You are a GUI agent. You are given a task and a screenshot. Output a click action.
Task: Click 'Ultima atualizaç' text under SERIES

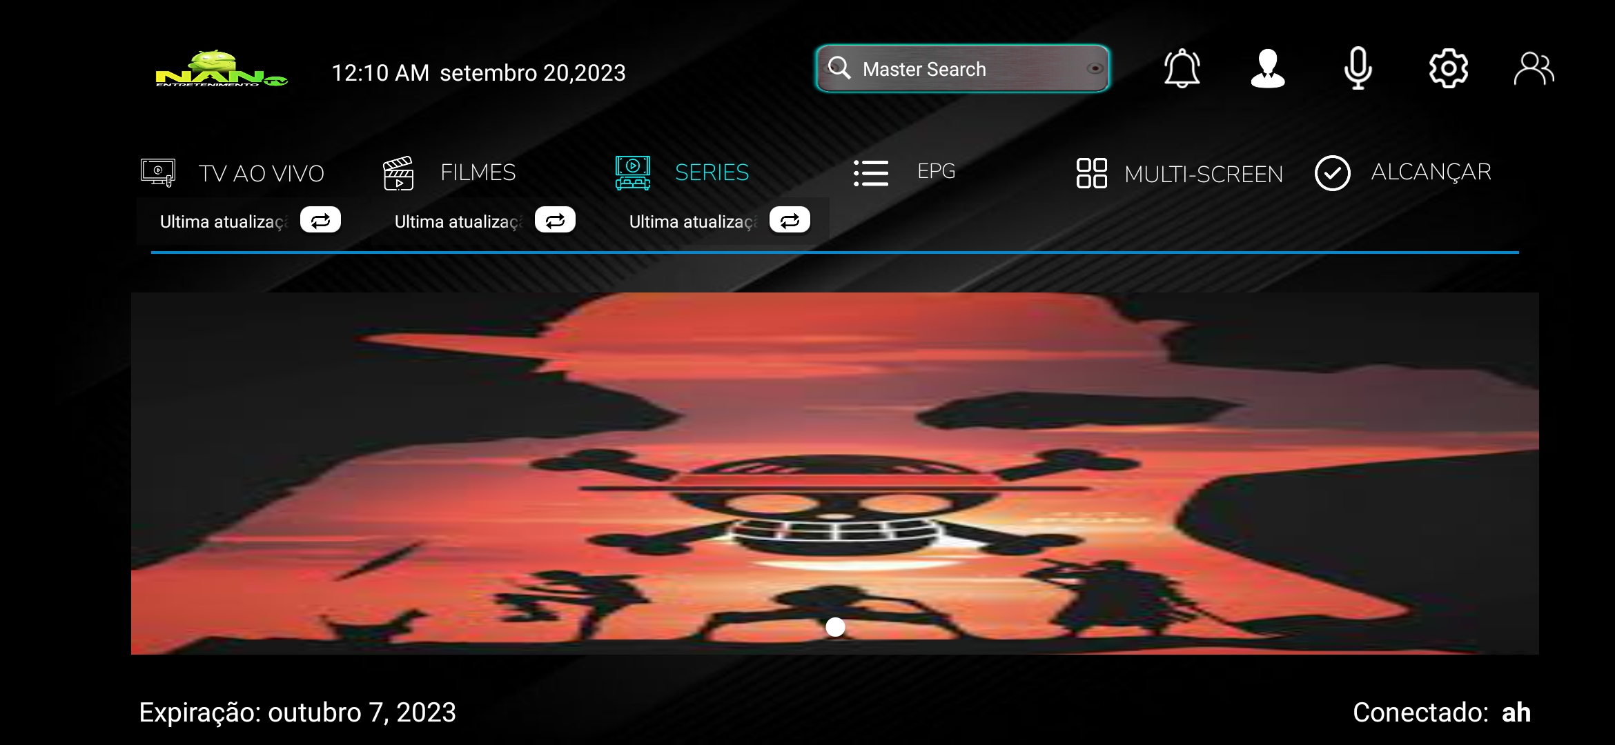tap(693, 221)
